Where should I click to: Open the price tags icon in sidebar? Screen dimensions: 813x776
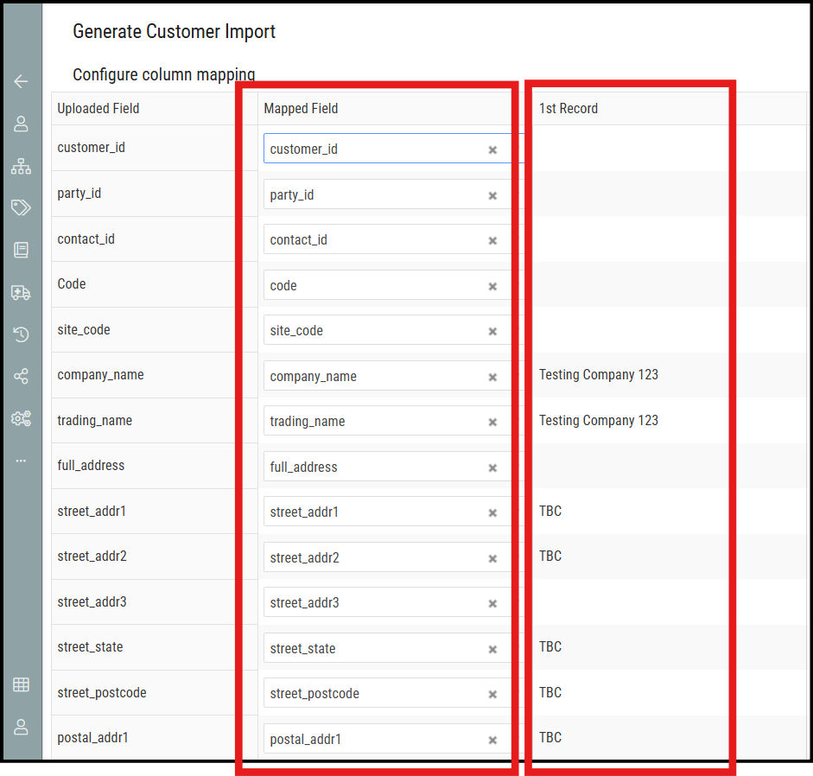tap(21, 207)
